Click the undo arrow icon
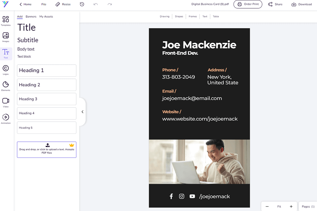The width and height of the screenshot is (317, 211). (96, 4)
